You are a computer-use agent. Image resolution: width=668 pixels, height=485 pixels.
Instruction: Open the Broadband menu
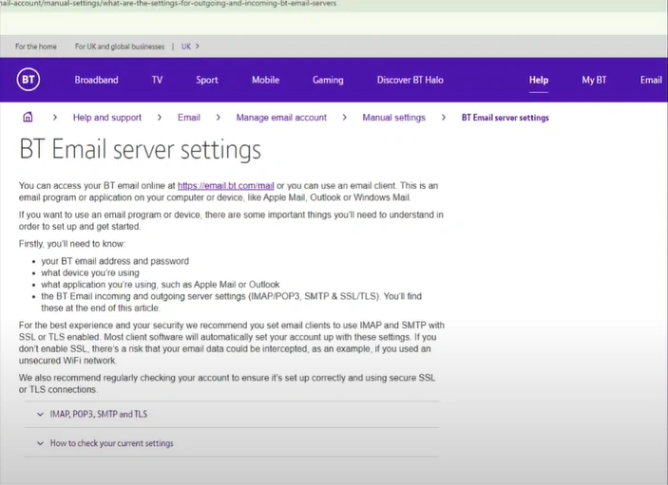(x=96, y=80)
